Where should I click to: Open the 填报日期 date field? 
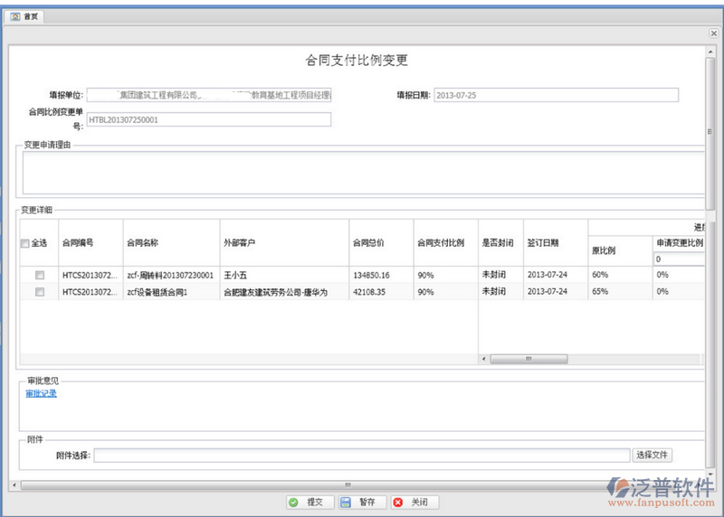click(555, 95)
